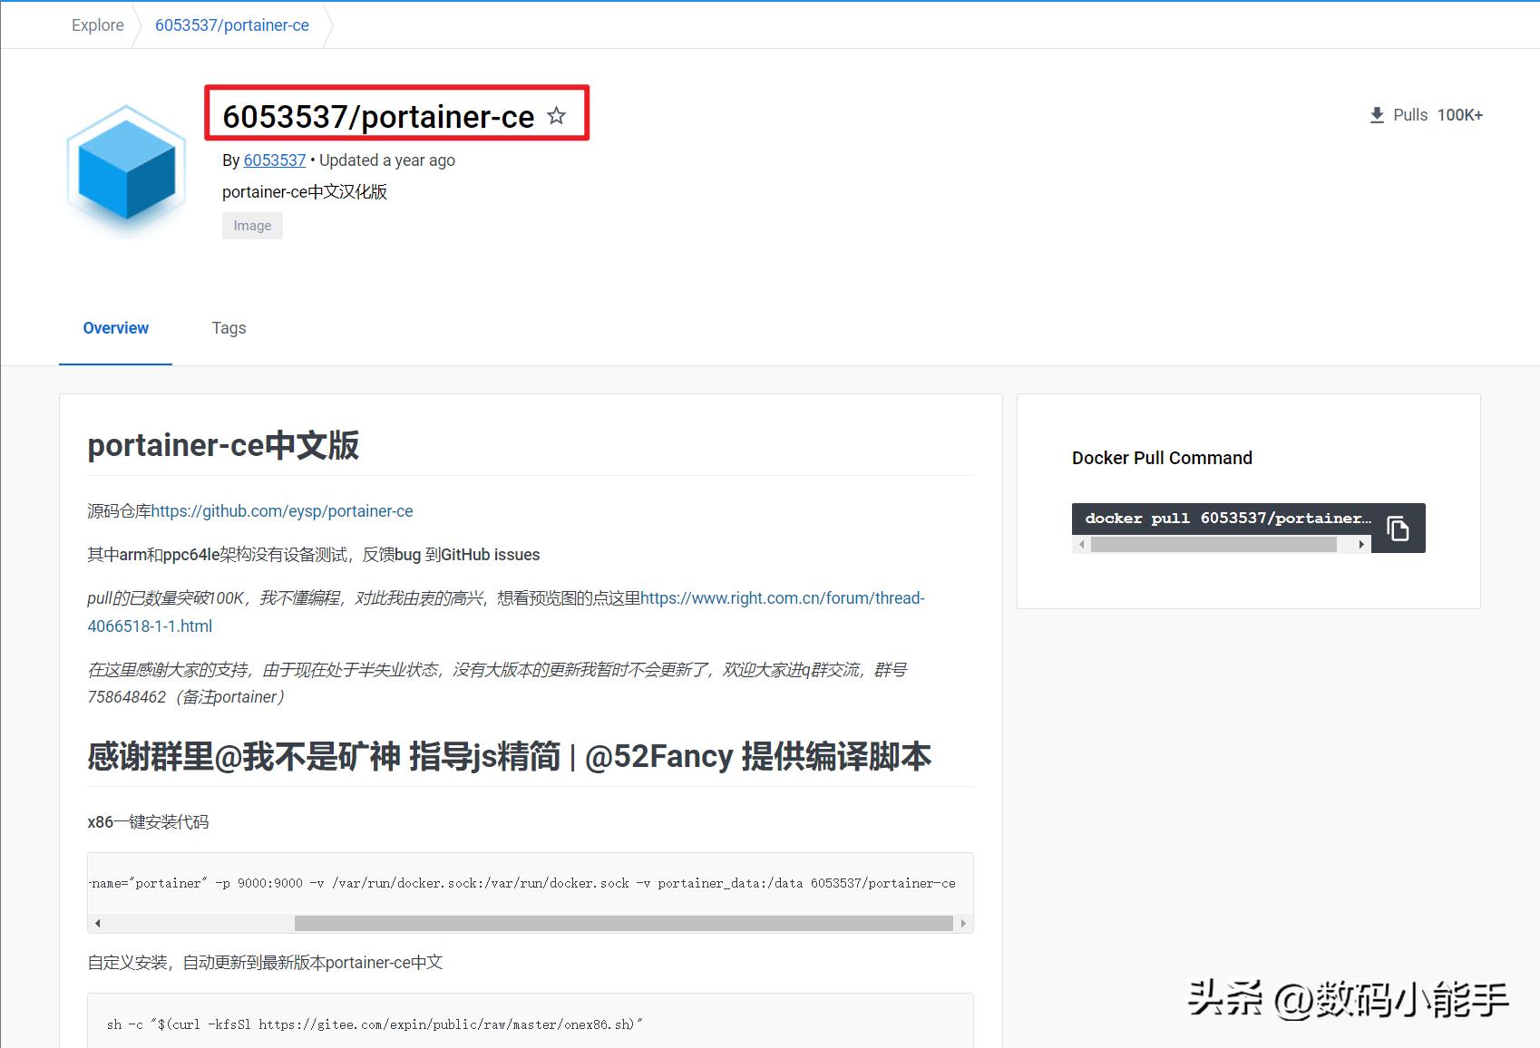Open the right.com.cn forum thread link
1540x1048 pixels.
(782, 598)
